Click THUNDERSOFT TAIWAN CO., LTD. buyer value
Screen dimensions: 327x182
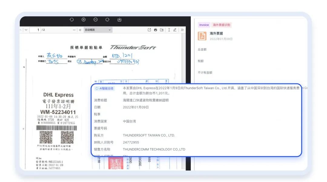point(149,135)
